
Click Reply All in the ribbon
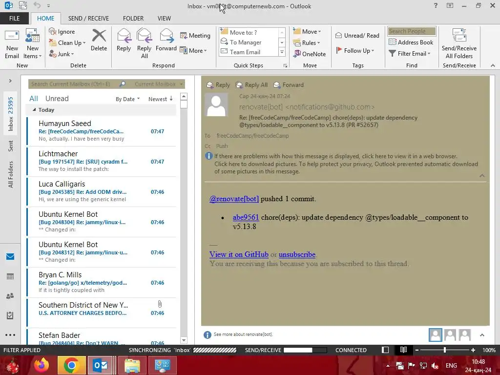144,44
